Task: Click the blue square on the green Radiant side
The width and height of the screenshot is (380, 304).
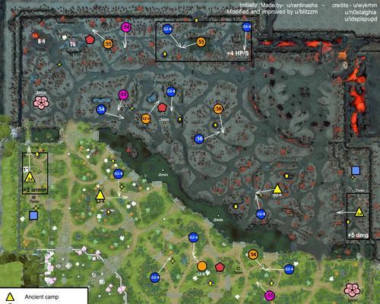Action: pos(33,215)
